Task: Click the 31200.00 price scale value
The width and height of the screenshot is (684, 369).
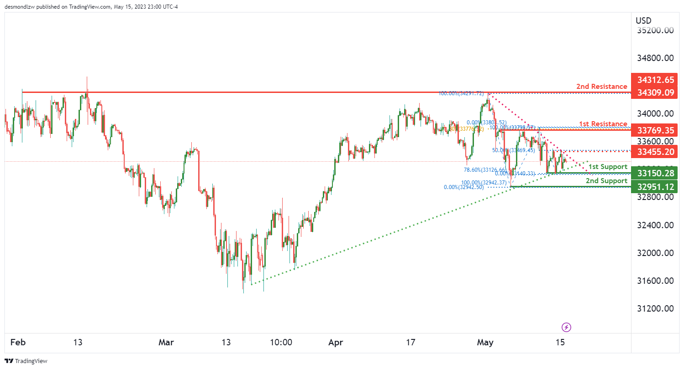Action: click(x=656, y=308)
